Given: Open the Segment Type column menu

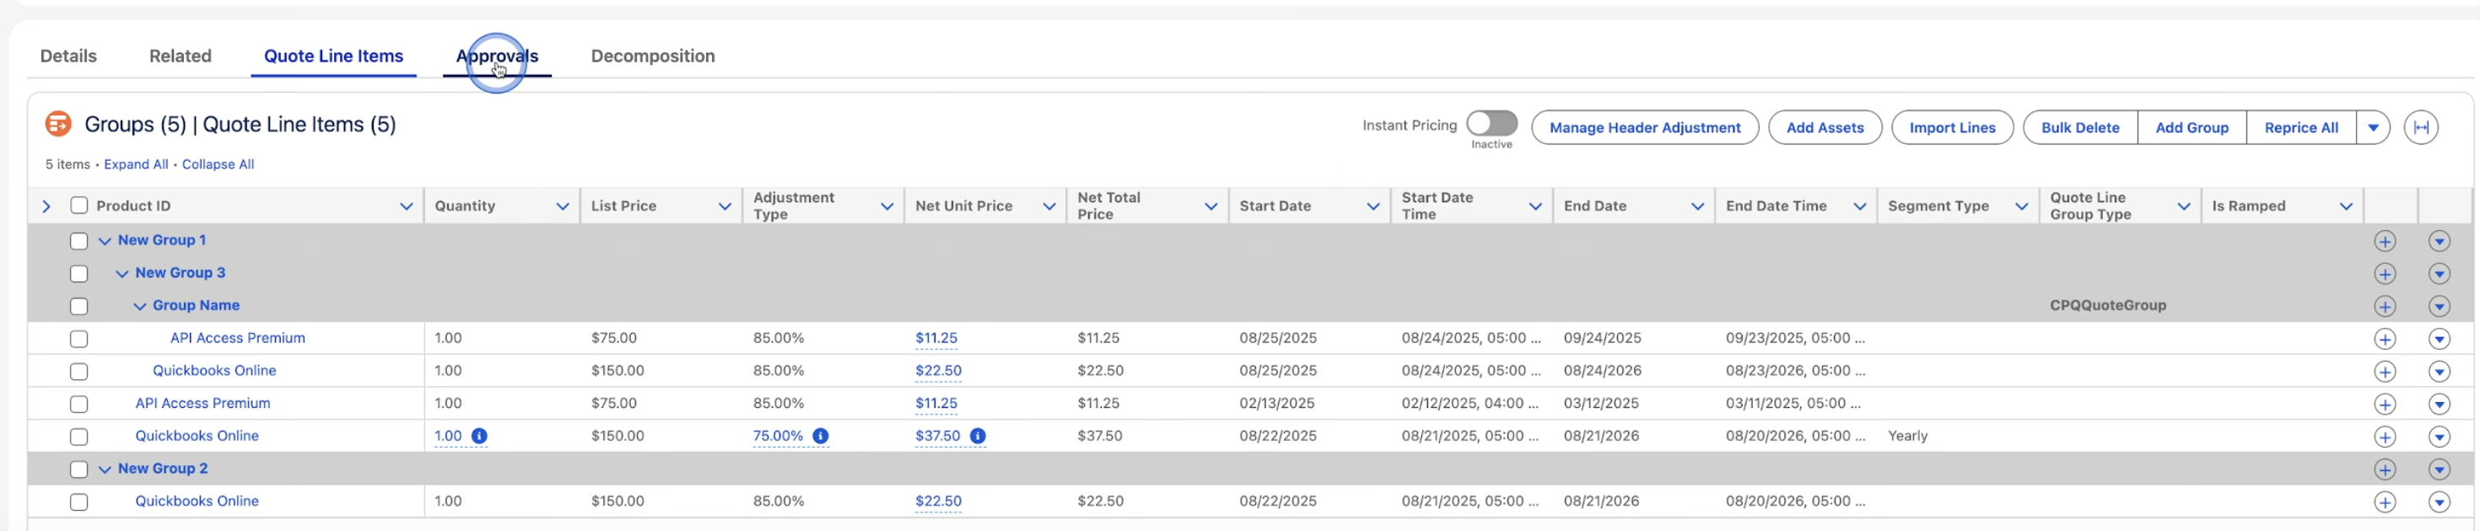Looking at the screenshot, I should [2022, 206].
